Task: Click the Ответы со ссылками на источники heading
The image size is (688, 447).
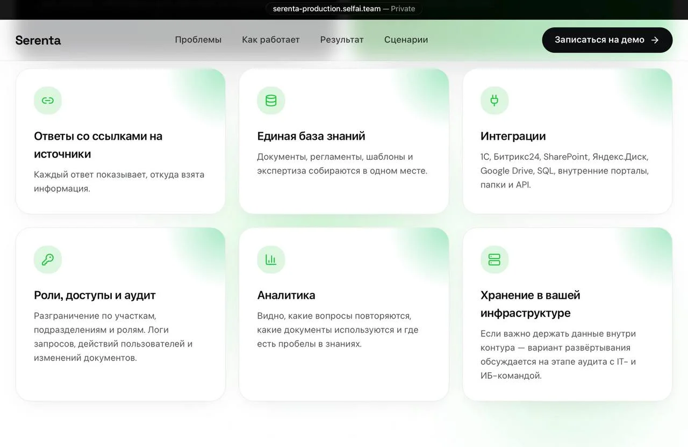Action: tap(98, 145)
